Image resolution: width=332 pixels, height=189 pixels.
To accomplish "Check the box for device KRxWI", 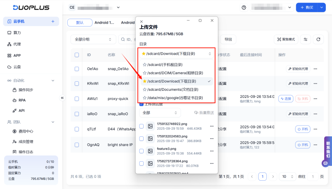I will pyautogui.click(x=77, y=83).
